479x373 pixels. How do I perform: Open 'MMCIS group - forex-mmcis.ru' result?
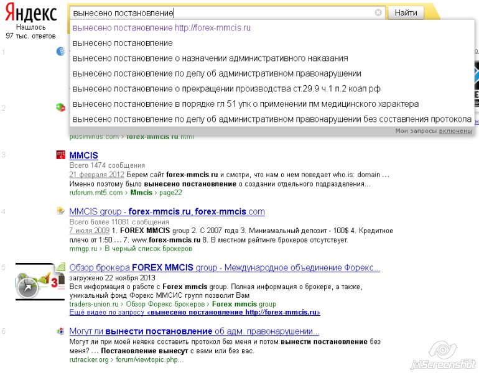tap(167, 211)
